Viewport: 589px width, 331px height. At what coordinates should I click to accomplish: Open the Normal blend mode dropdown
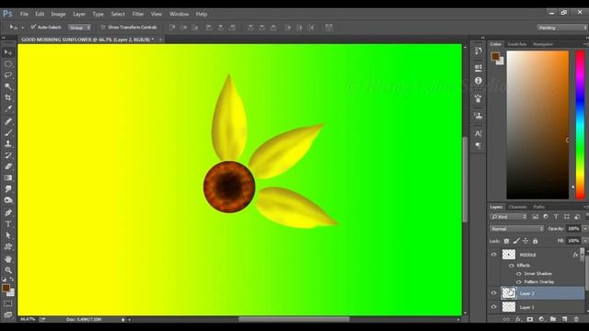(x=516, y=229)
